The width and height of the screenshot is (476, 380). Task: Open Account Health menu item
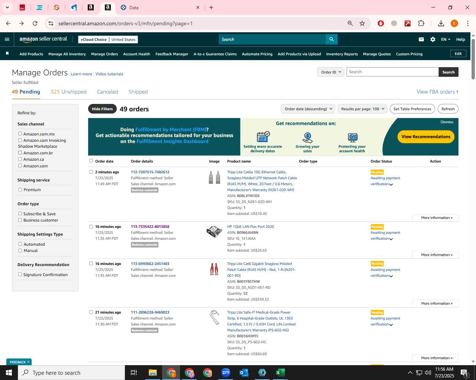136,54
